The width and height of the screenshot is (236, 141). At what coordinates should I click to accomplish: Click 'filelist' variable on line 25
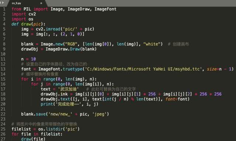(21, 129)
